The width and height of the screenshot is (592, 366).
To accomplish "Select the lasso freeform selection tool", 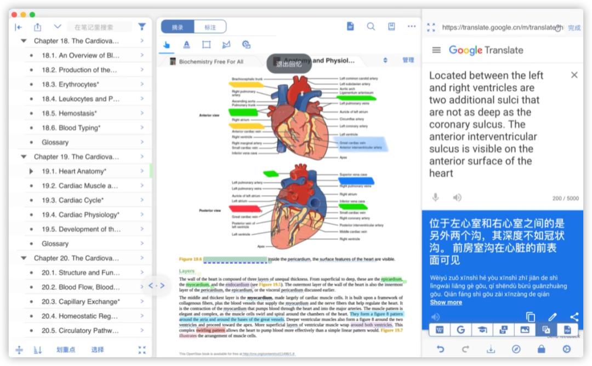I will (226, 45).
